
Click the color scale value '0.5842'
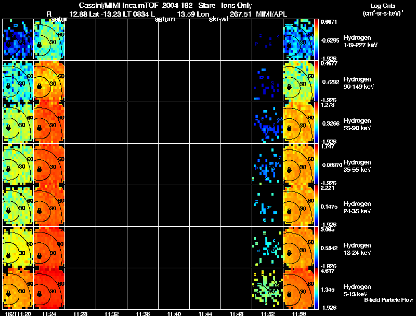[329, 248]
